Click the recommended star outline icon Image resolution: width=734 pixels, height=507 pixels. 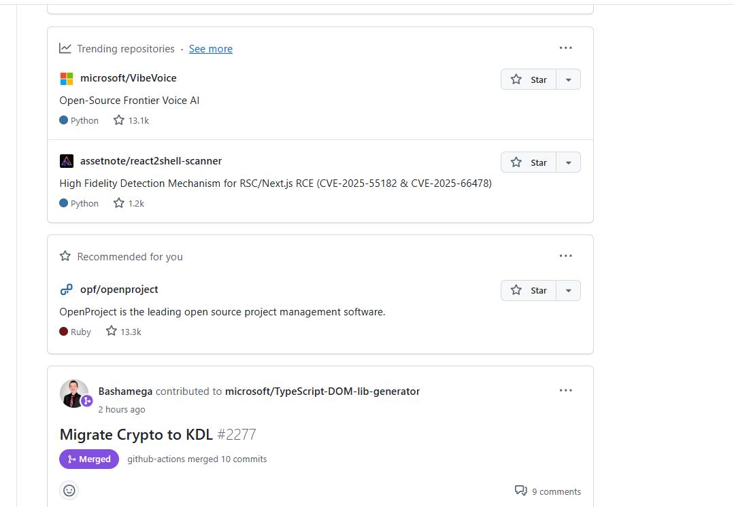click(x=65, y=256)
